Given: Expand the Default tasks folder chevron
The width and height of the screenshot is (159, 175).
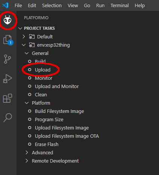Looking at the screenshot, I should (24, 37).
